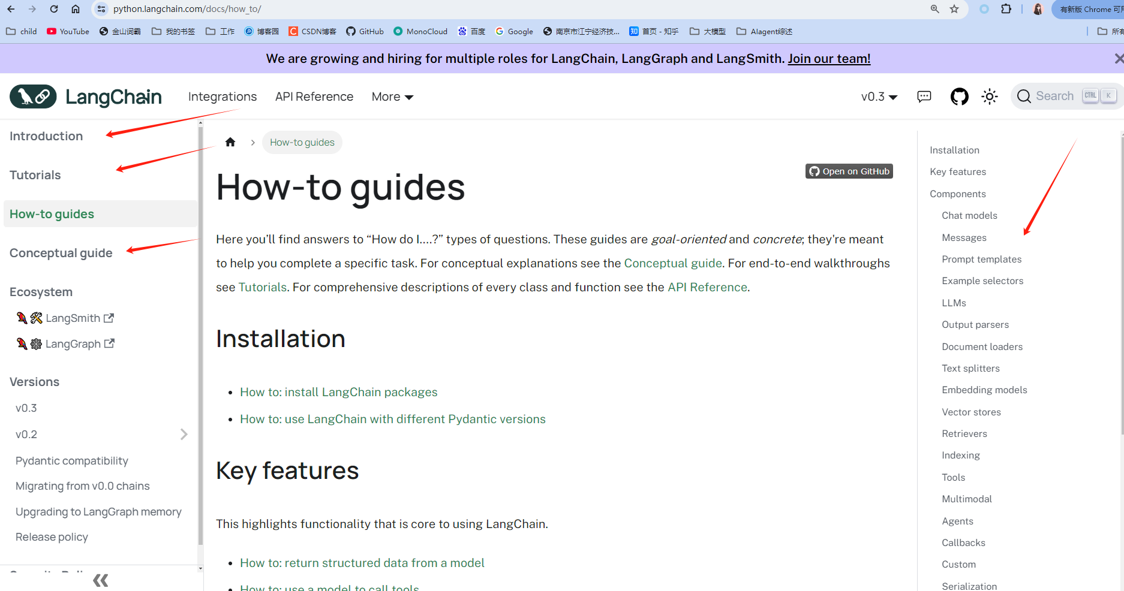This screenshot has width=1124, height=591.
Task: Open Pydantic compatibility in Versions sidebar
Action: click(x=72, y=460)
